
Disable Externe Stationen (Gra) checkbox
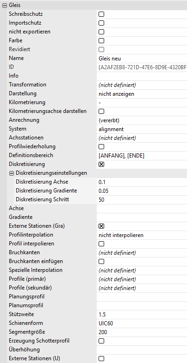(x=101, y=226)
